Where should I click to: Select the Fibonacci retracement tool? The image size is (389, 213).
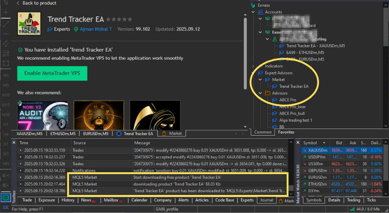pos(6,53)
